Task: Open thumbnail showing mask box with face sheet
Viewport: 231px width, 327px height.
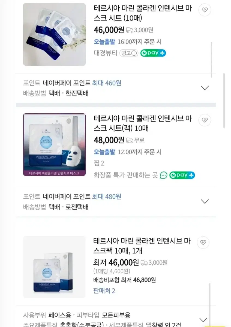Action: coord(54,145)
